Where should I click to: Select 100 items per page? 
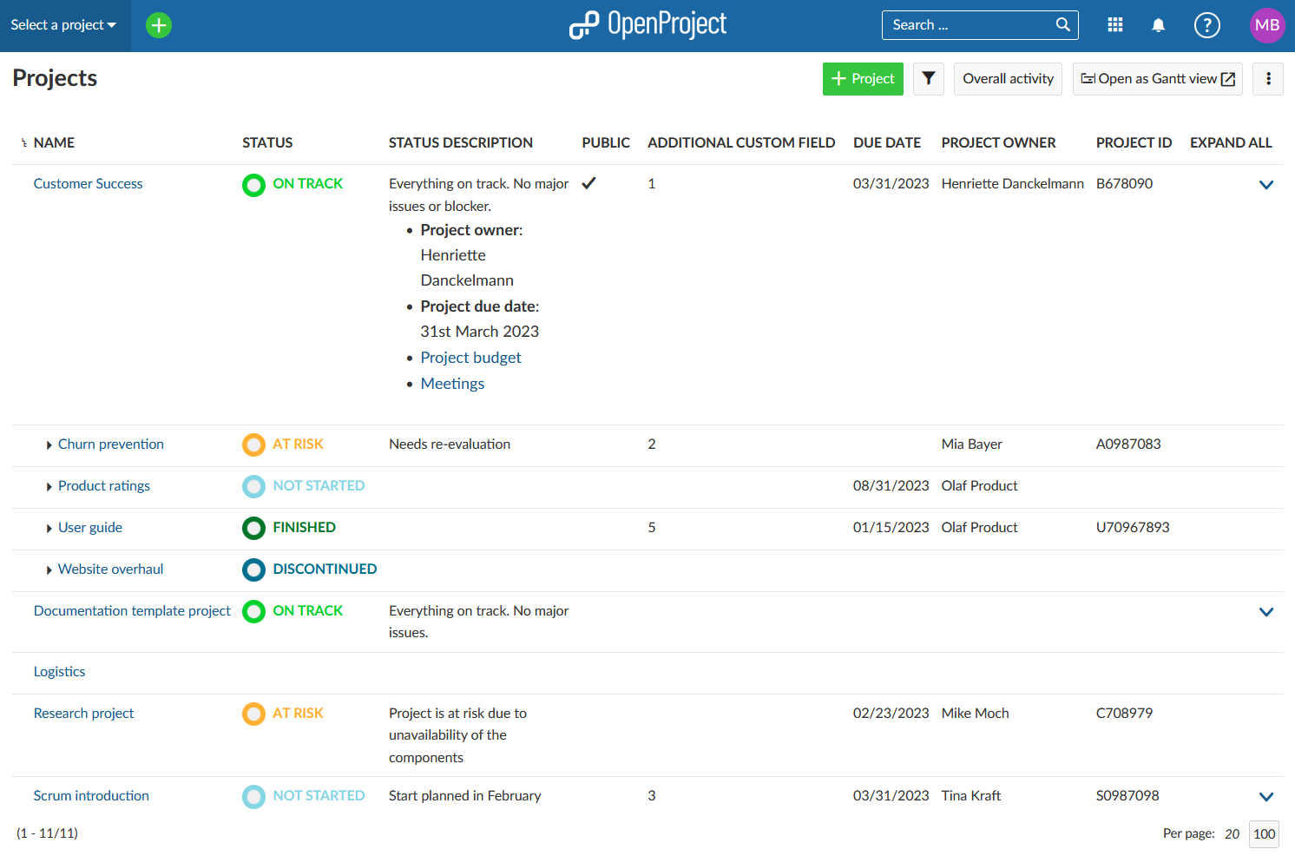point(1264,833)
